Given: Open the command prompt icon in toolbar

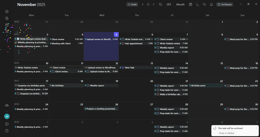Looking at the screenshot, I should coord(198,5).
